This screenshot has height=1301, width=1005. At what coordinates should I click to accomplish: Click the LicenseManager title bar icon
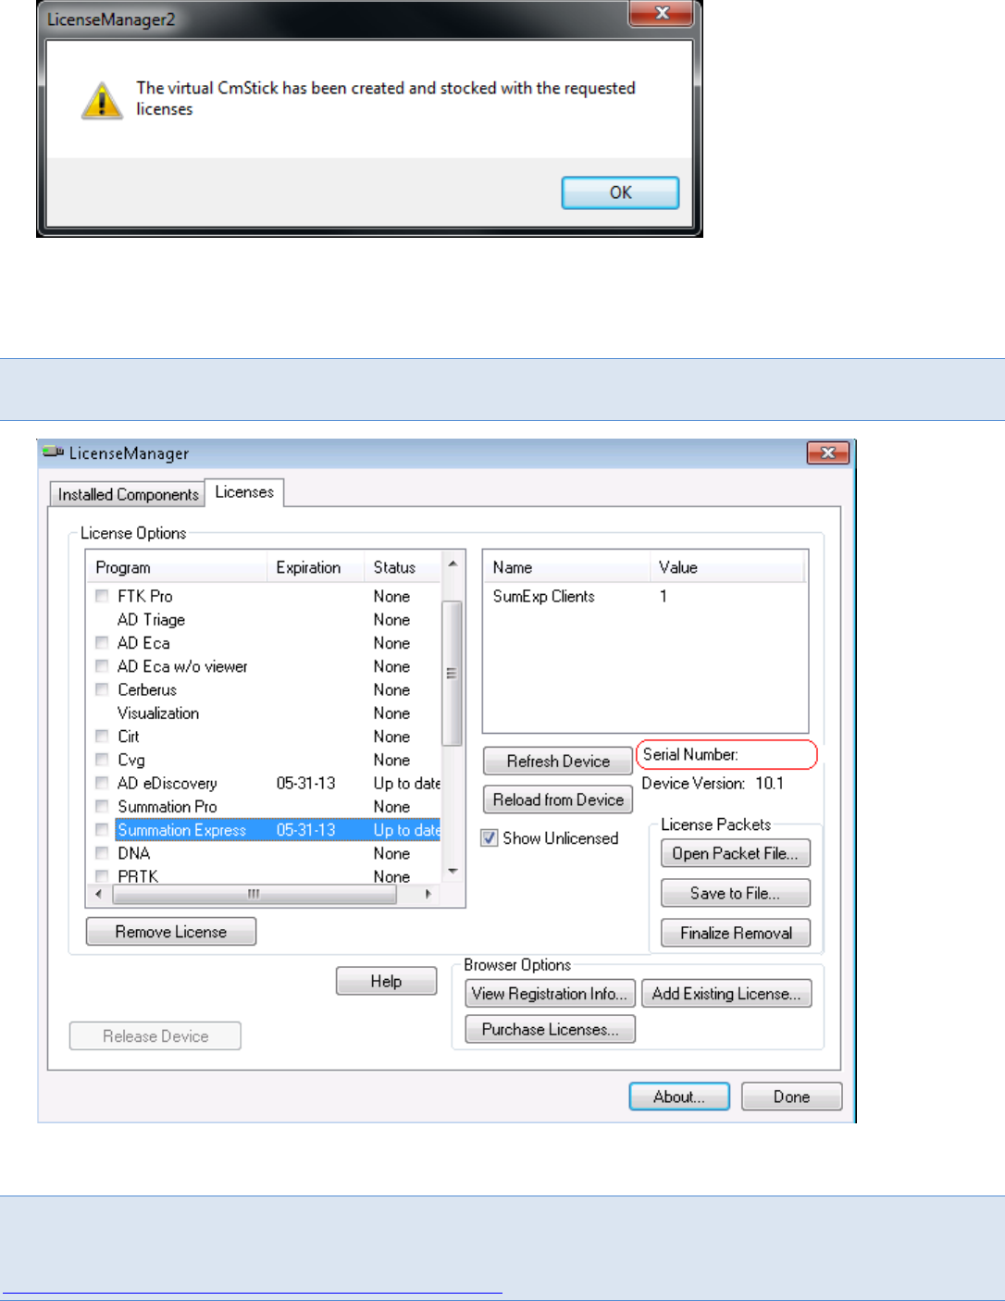point(54,452)
